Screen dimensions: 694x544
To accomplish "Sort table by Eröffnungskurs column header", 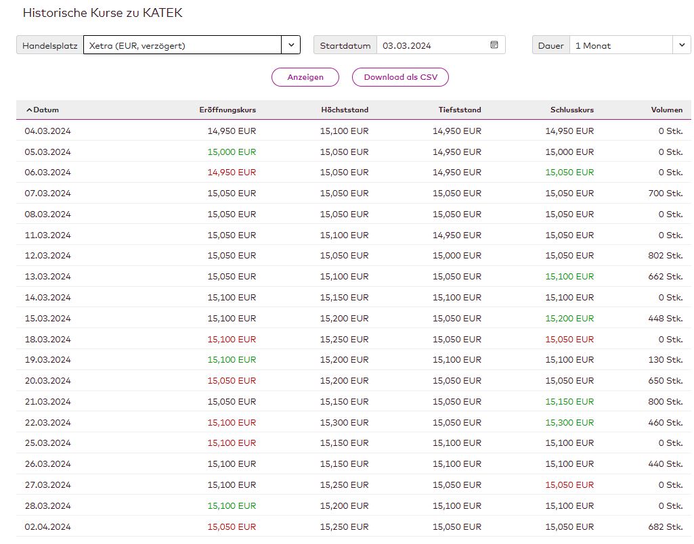I will click(x=227, y=110).
